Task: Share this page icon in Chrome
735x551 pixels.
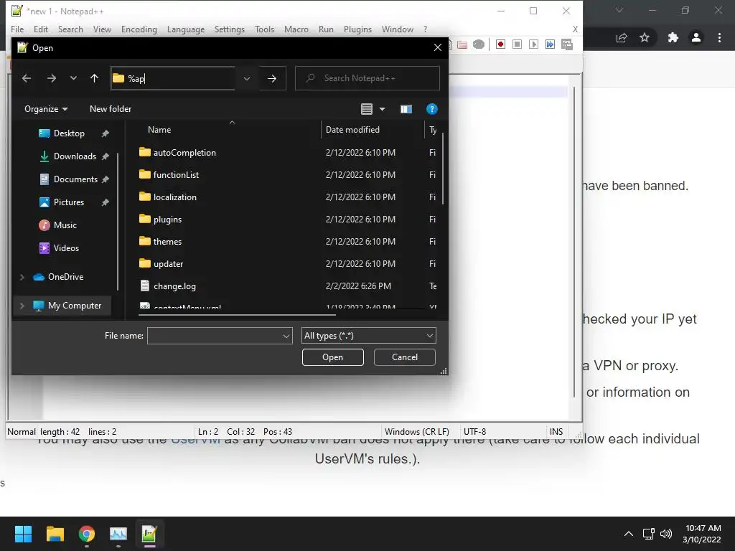Action: pyautogui.click(x=622, y=37)
